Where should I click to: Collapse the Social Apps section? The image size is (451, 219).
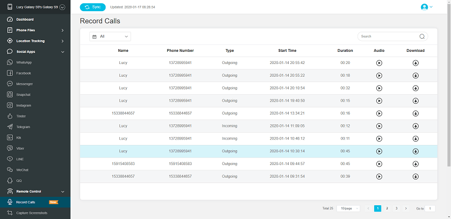pyautogui.click(x=35, y=52)
